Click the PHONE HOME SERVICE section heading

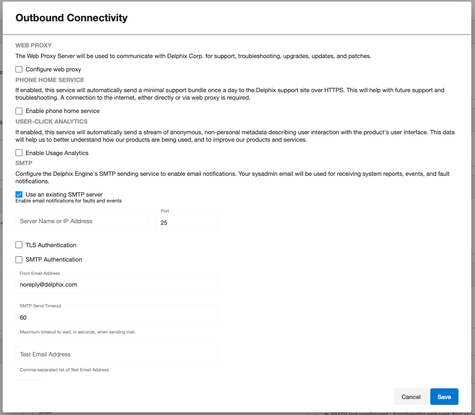tap(50, 80)
